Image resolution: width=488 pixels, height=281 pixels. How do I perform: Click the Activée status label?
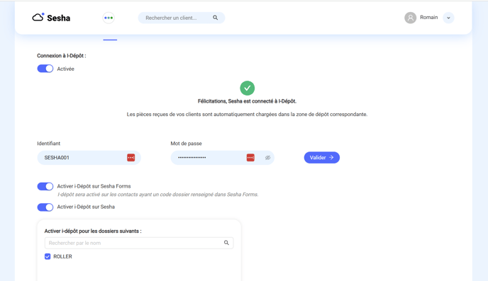pyautogui.click(x=65, y=69)
